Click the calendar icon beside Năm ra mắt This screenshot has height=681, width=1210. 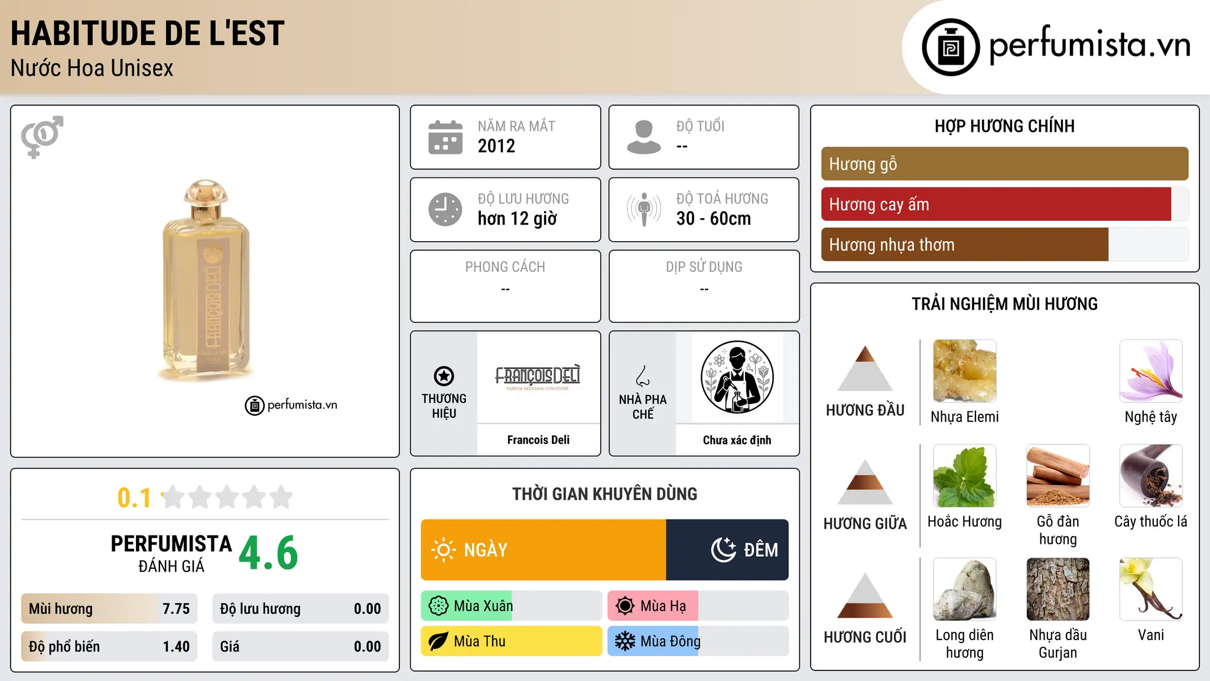[445, 137]
